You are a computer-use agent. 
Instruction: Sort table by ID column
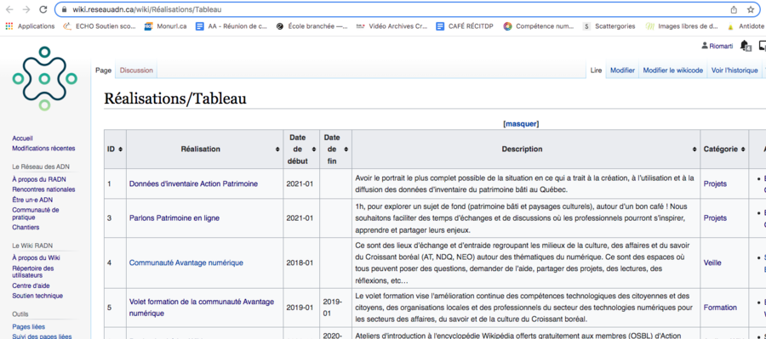tap(115, 150)
